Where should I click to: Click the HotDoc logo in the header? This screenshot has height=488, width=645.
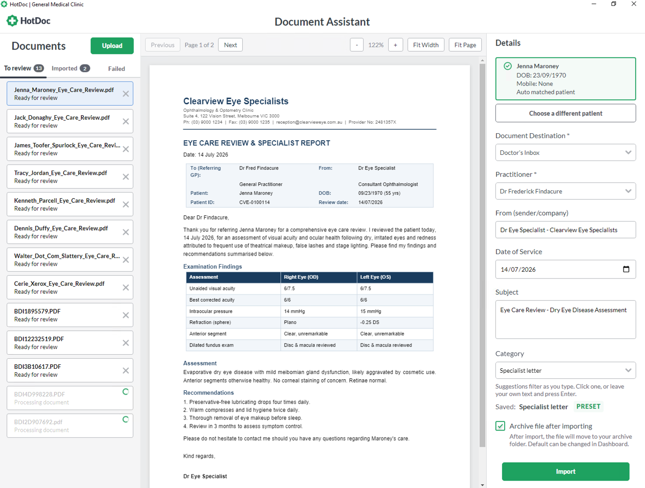(29, 21)
